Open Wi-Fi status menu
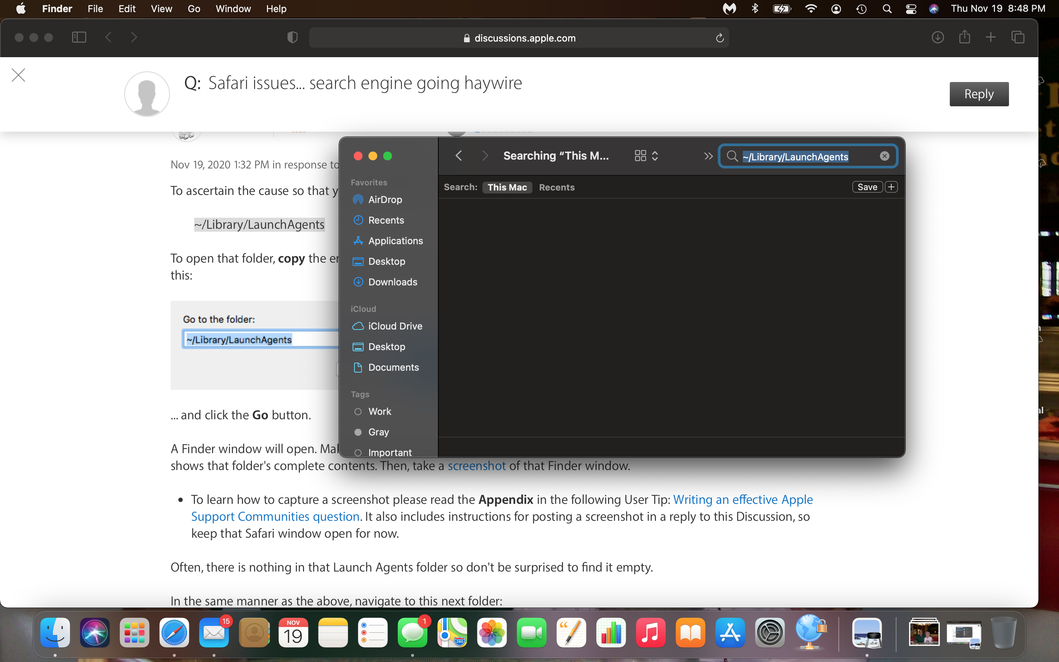Viewport: 1059px width, 662px height. pyautogui.click(x=811, y=9)
